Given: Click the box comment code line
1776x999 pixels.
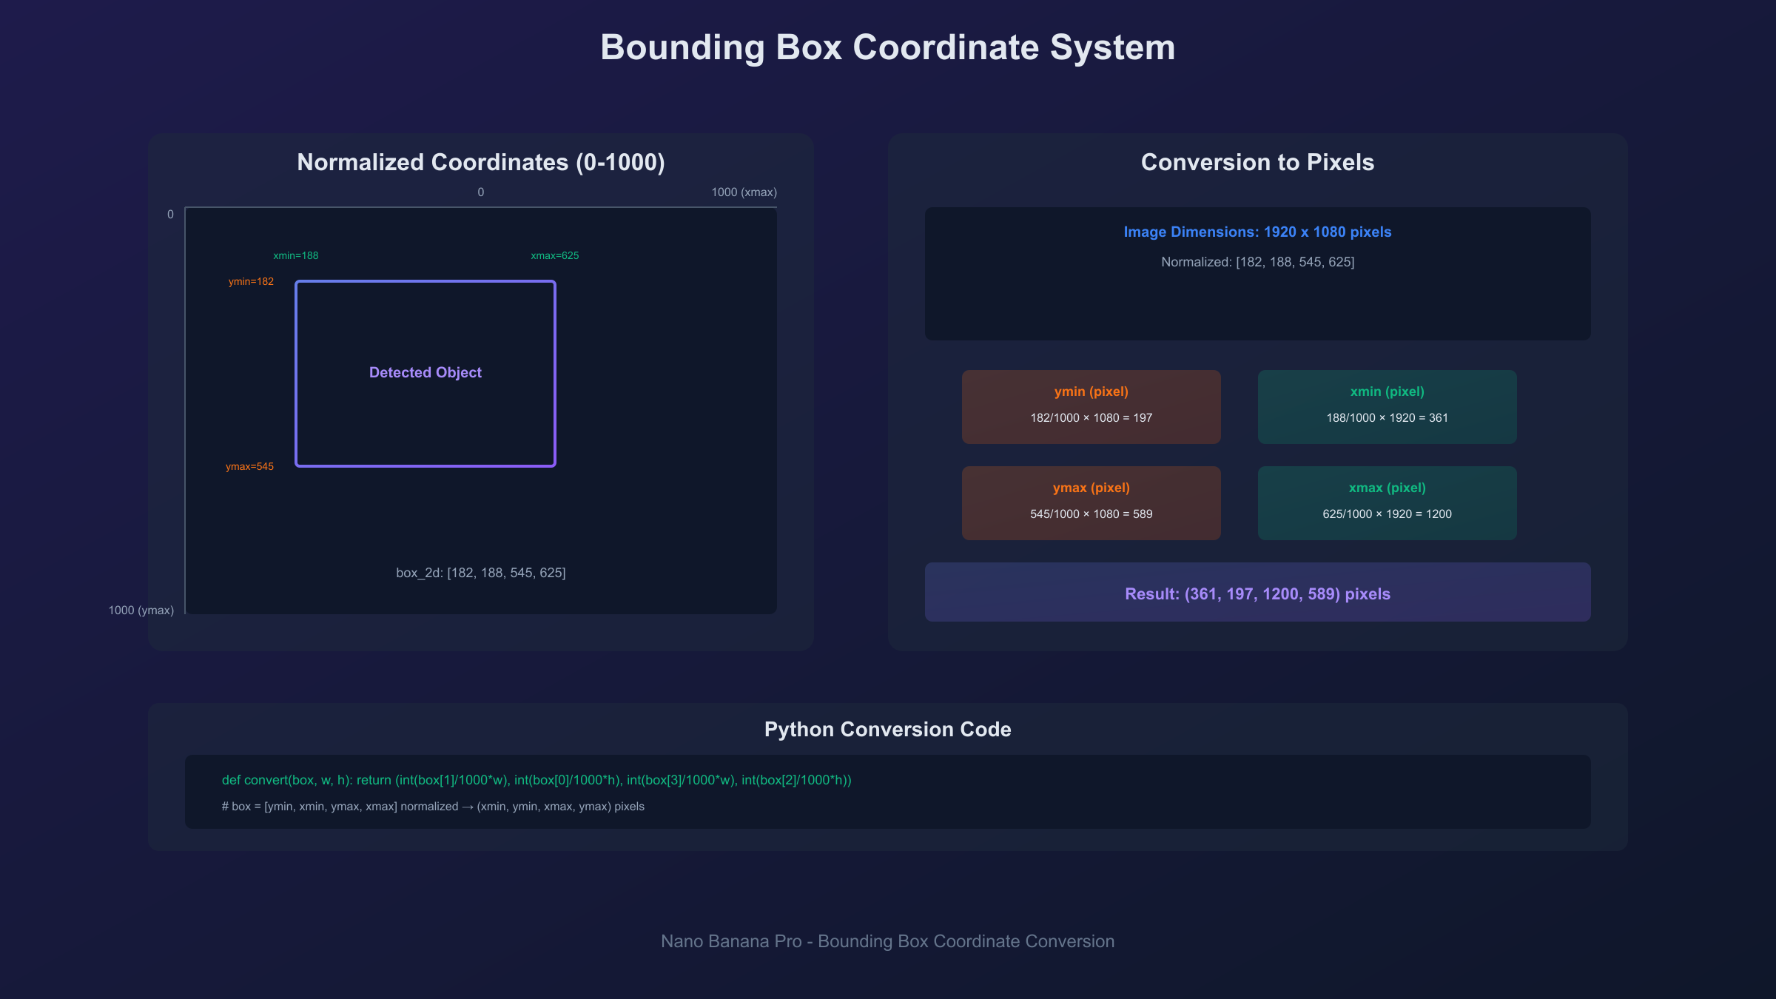Looking at the screenshot, I should [433, 807].
